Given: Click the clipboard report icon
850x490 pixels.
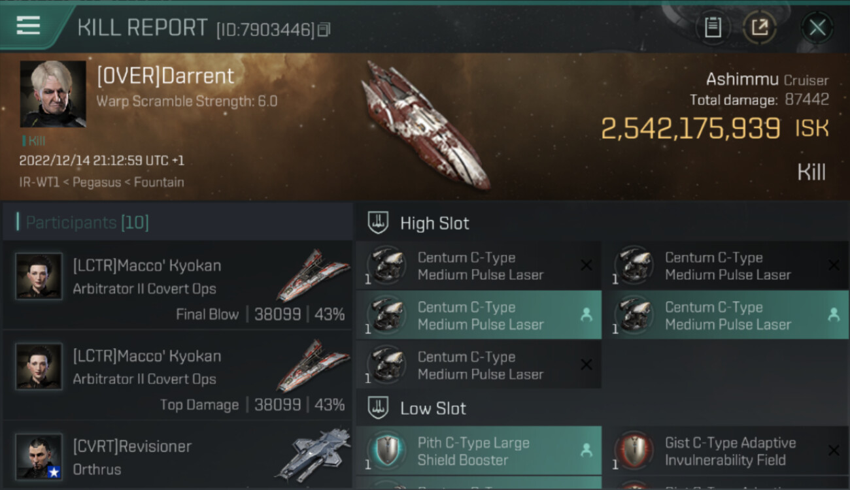Looking at the screenshot, I should click(x=713, y=27).
